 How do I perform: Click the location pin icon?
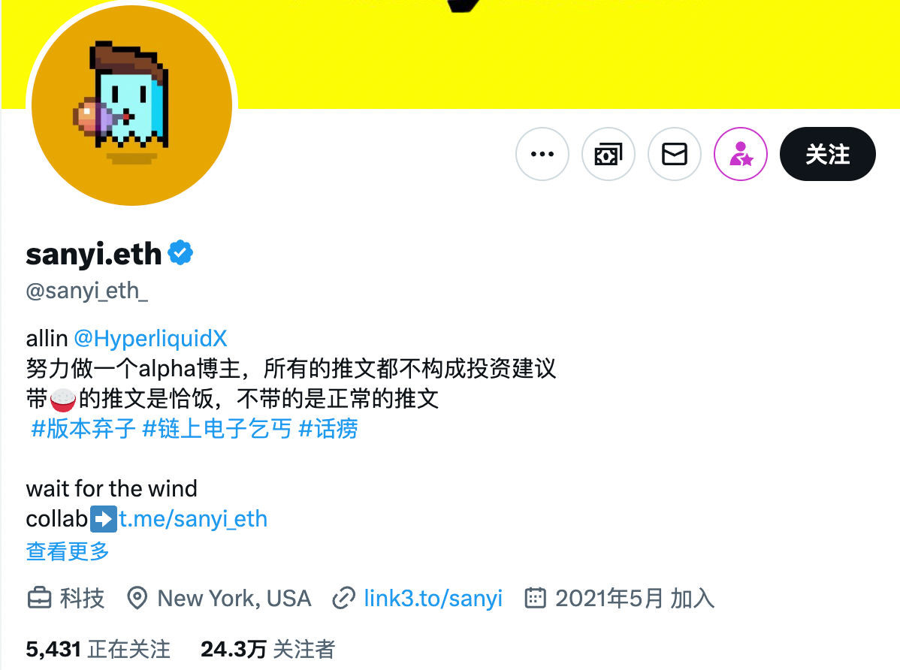[x=137, y=598]
